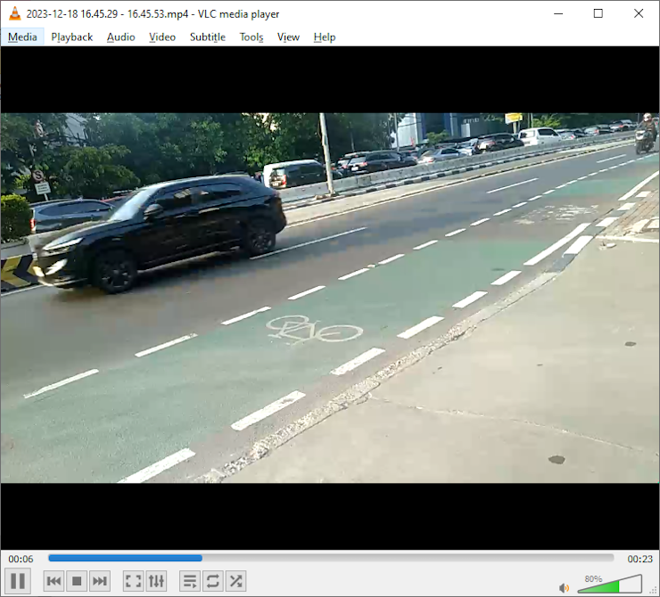
Task: Maximize the VLC window
Action: point(598,13)
